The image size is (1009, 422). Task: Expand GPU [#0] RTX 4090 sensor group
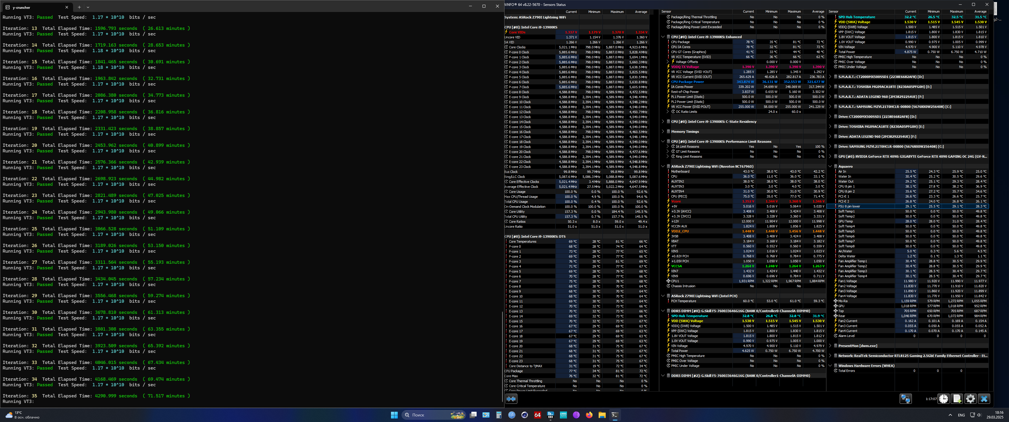tap(830, 156)
